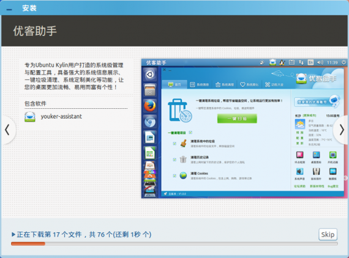Toggle the 一键清理项目 select-all checkbox
Screen dimensions: 349x258
pyautogui.click(x=190, y=133)
